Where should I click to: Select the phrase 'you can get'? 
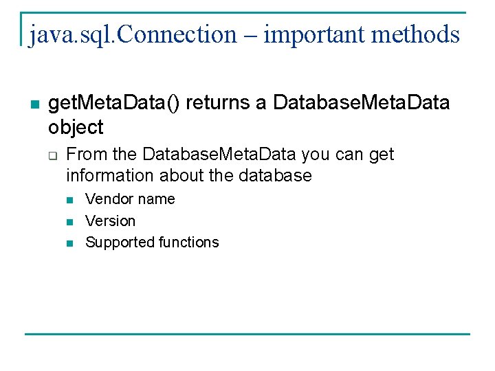[348, 155]
